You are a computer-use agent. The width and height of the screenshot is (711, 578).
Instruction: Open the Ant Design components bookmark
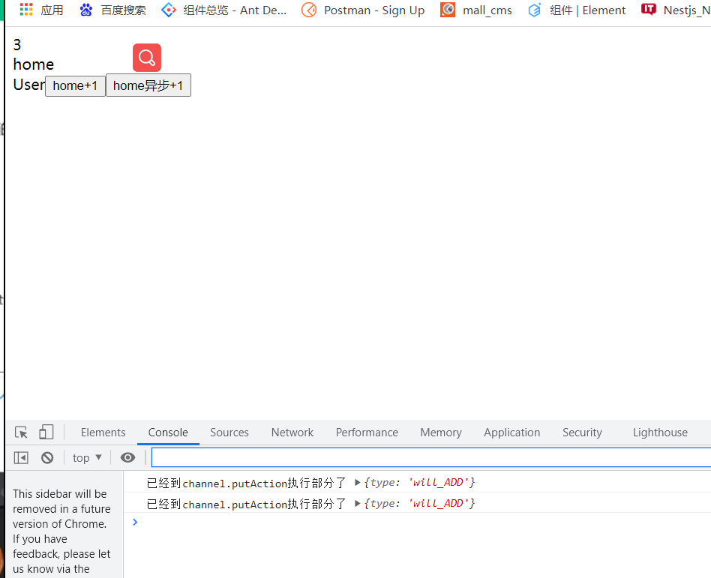(x=224, y=10)
